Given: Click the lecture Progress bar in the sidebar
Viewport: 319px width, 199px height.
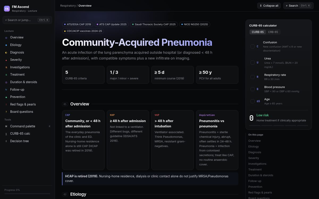Looking at the screenshot, I should tap(27, 194).
